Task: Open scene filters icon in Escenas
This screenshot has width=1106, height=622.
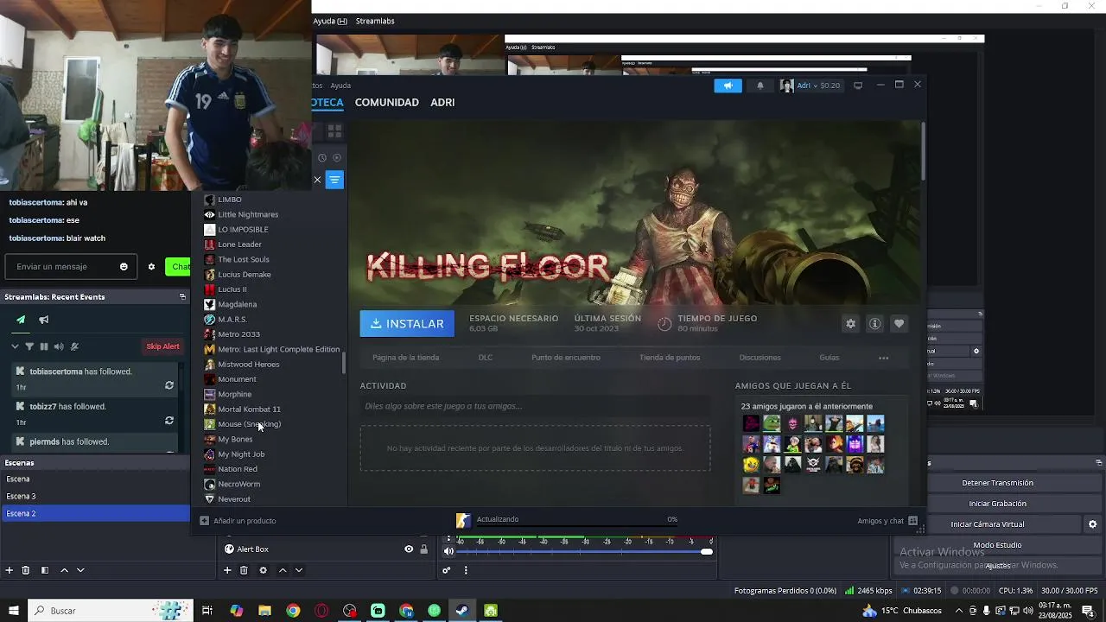Action: [45, 570]
